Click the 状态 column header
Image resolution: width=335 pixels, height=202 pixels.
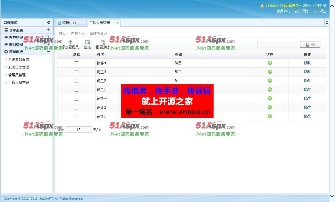point(270,55)
